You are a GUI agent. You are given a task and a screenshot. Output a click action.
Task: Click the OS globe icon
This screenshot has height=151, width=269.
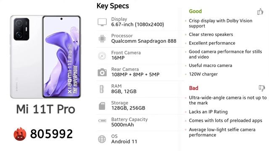tap(102, 139)
